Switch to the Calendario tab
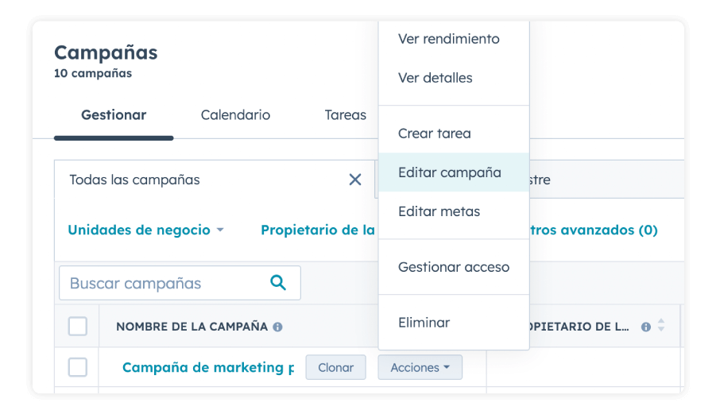Viewport: 716px width, 414px height. tap(235, 115)
